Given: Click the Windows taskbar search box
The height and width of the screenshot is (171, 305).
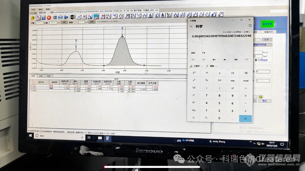Looking at the screenshot, I should click(56, 136).
